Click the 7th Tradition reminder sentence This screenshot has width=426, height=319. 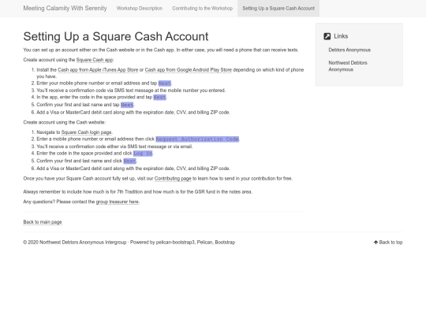tap(138, 191)
